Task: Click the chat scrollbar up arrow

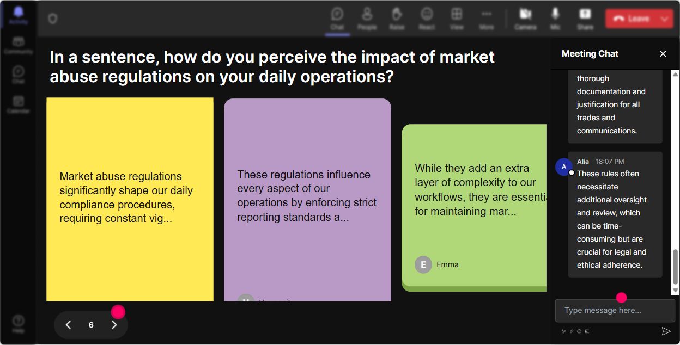Action: (676, 74)
